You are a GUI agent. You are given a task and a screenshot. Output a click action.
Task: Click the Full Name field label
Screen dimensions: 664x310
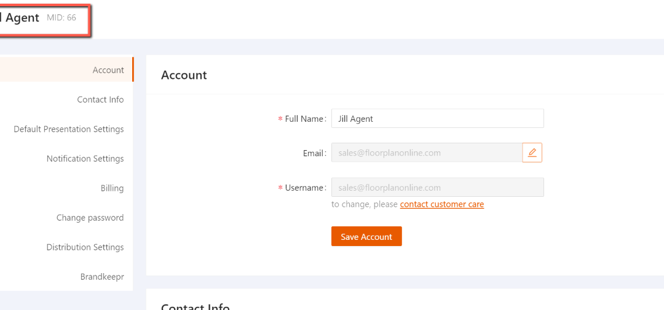(x=305, y=119)
